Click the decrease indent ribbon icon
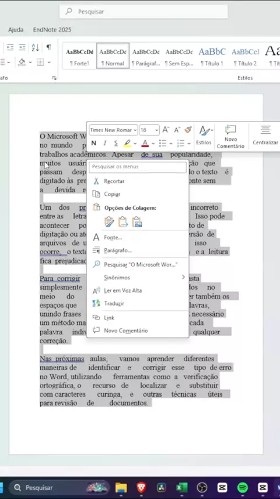This screenshot has width=280, height=499. tap(10, 47)
